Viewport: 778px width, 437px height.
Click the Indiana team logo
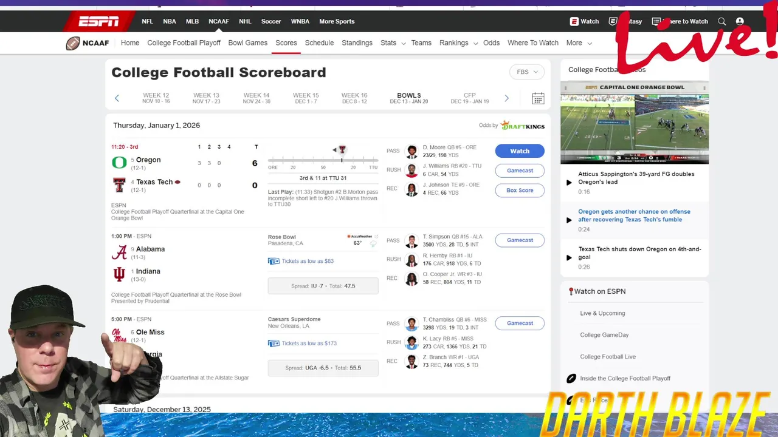point(119,274)
